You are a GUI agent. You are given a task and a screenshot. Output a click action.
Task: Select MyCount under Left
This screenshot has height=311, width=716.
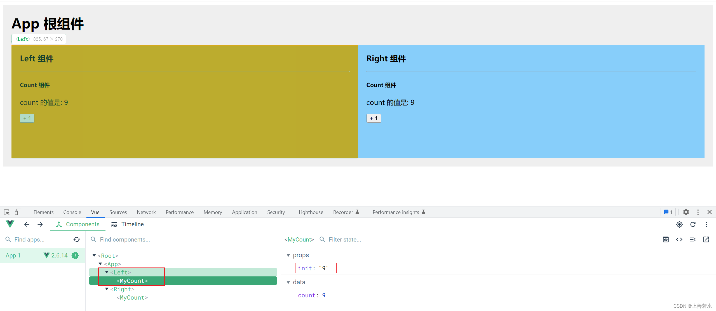183,281
